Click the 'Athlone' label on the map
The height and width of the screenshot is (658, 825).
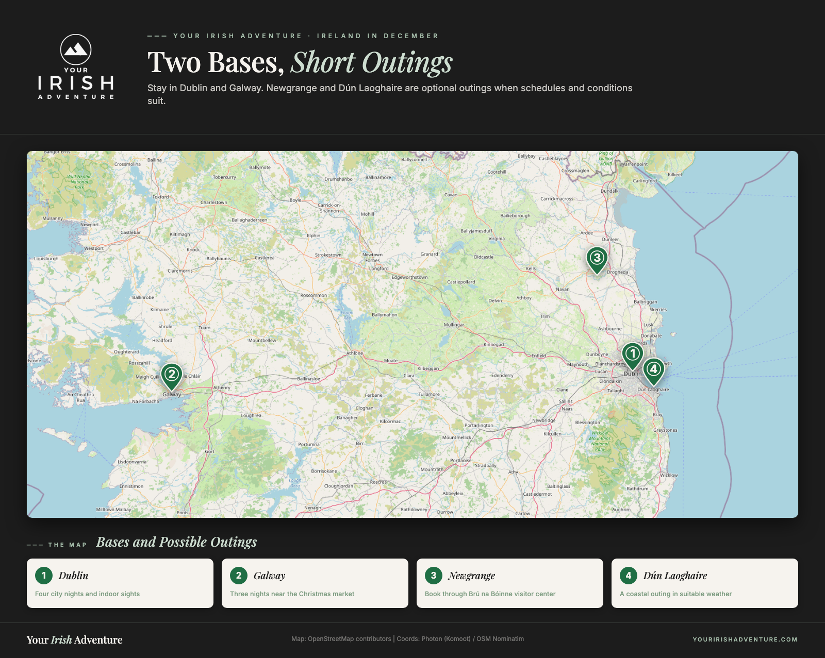coord(355,353)
